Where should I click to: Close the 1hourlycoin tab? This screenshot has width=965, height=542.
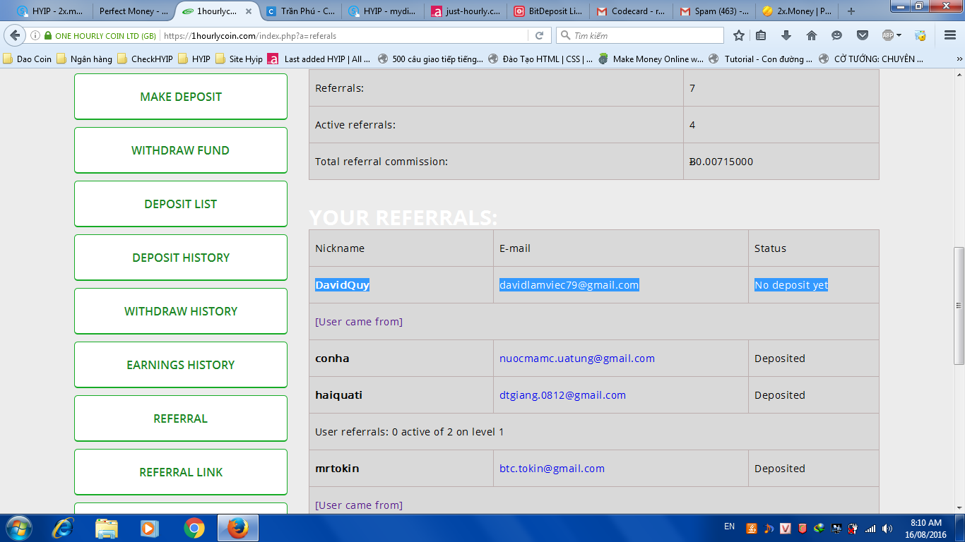249,11
